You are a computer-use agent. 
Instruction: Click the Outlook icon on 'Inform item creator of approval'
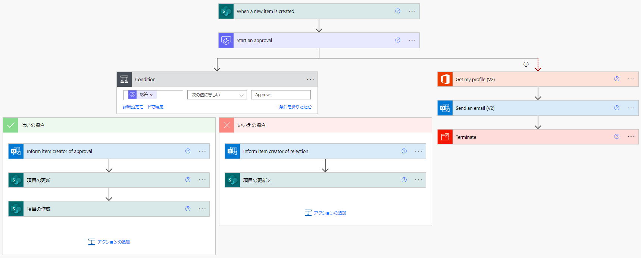tap(16, 151)
